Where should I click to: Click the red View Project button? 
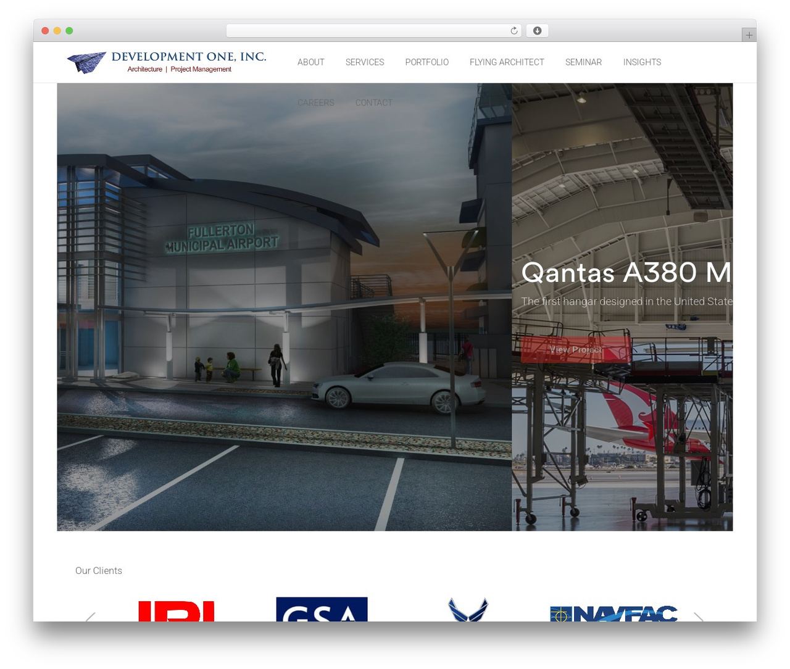[x=576, y=349]
